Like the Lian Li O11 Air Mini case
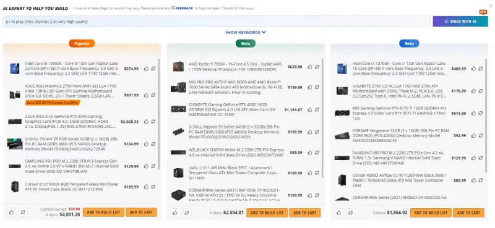This screenshot has width=495, height=228. pyautogui.click(x=310, y=173)
